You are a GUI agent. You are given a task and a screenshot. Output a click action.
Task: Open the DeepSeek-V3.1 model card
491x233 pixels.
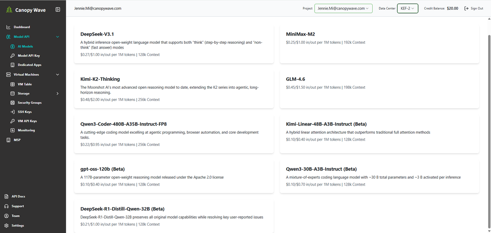[174, 44]
